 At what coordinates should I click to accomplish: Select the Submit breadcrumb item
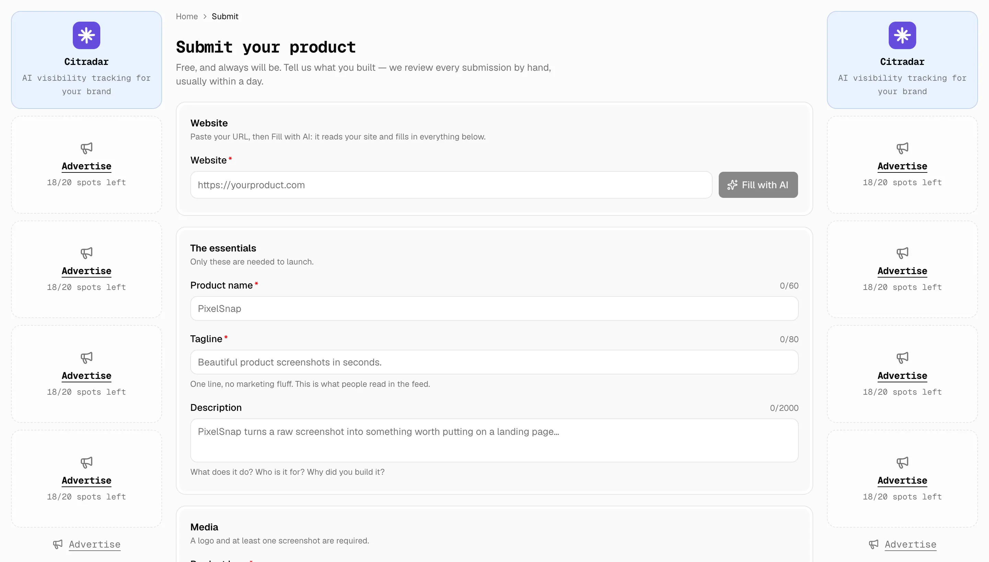(225, 16)
